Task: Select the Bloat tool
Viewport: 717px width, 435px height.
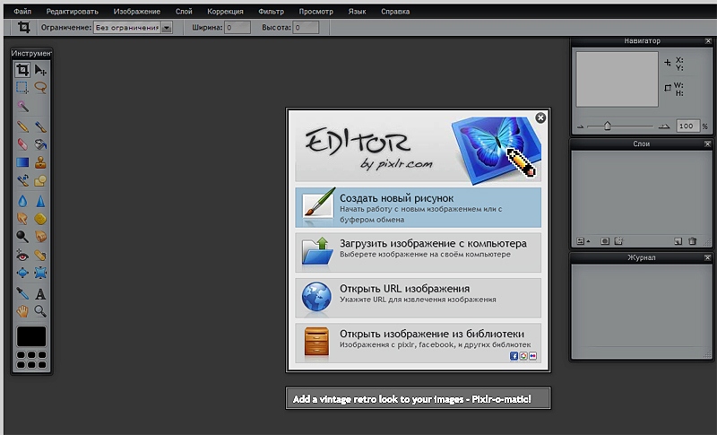Action: (x=22, y=273)
